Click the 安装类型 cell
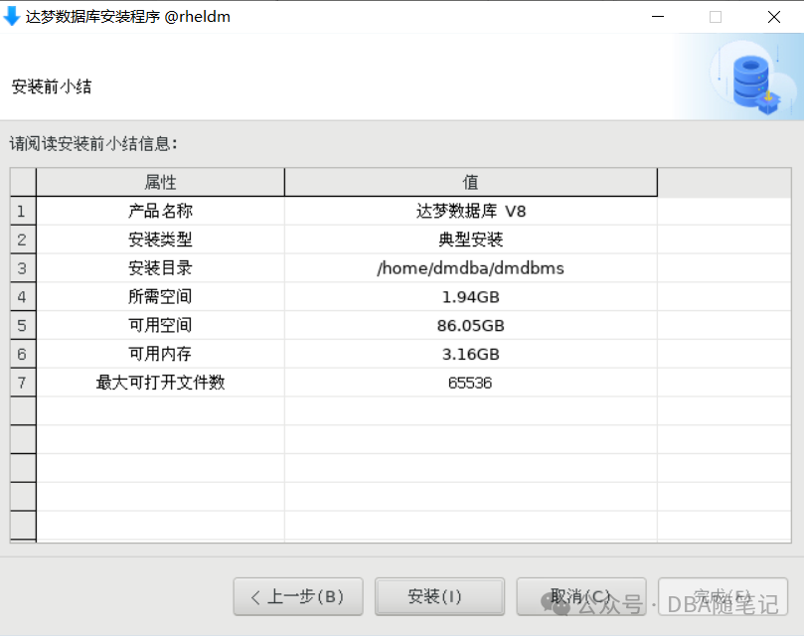Screen dimensions: 804x636 tap(160, 239)
